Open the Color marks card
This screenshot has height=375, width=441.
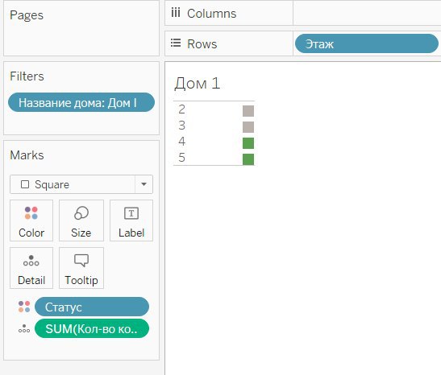point(31,220)
